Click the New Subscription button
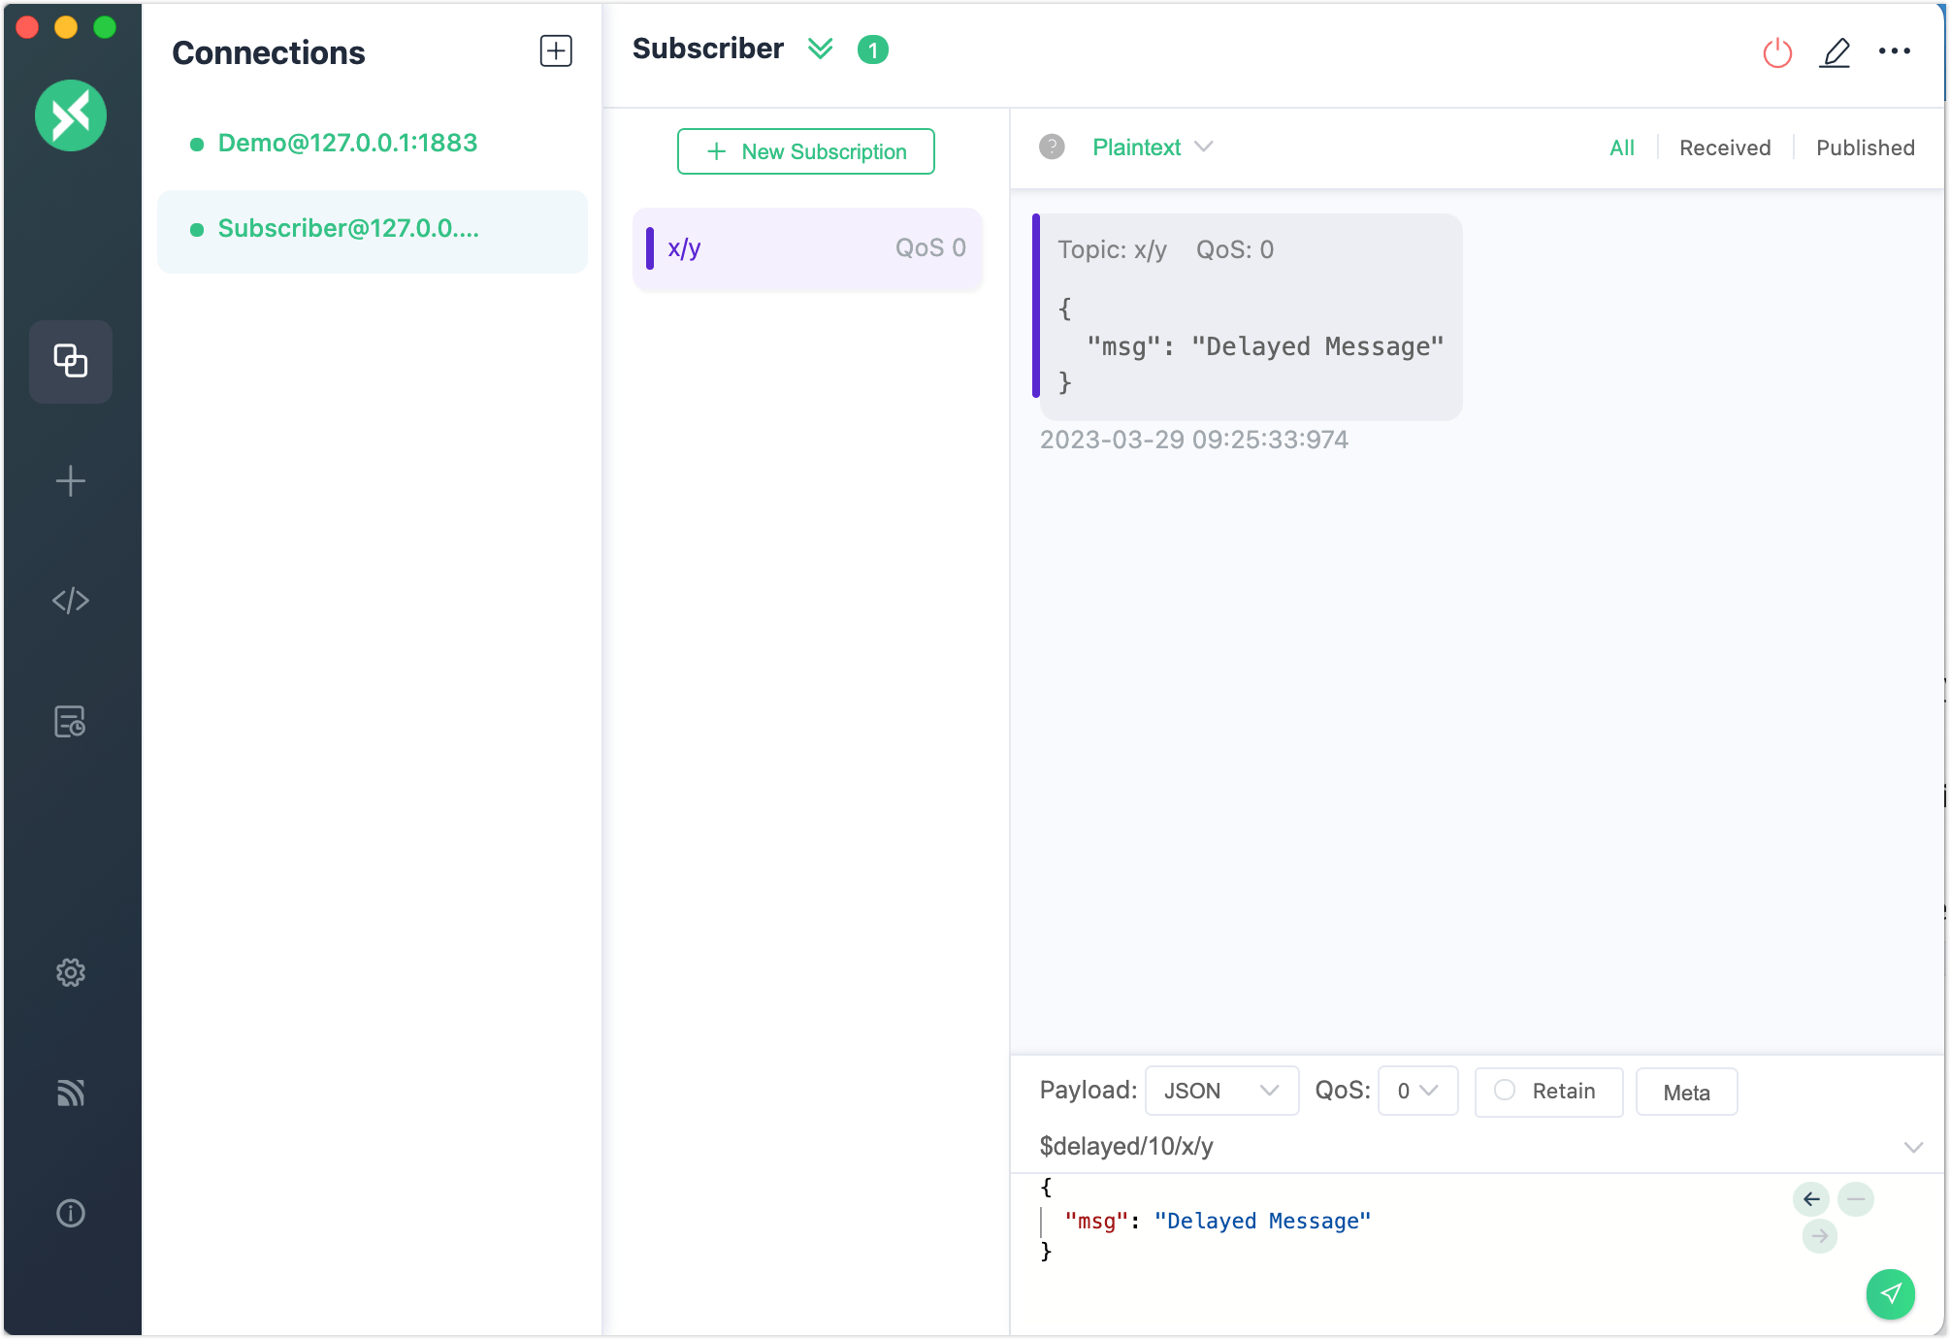Image resolution: width=1950 pixels, height=1339 pixels. click(x=805, y=151)
